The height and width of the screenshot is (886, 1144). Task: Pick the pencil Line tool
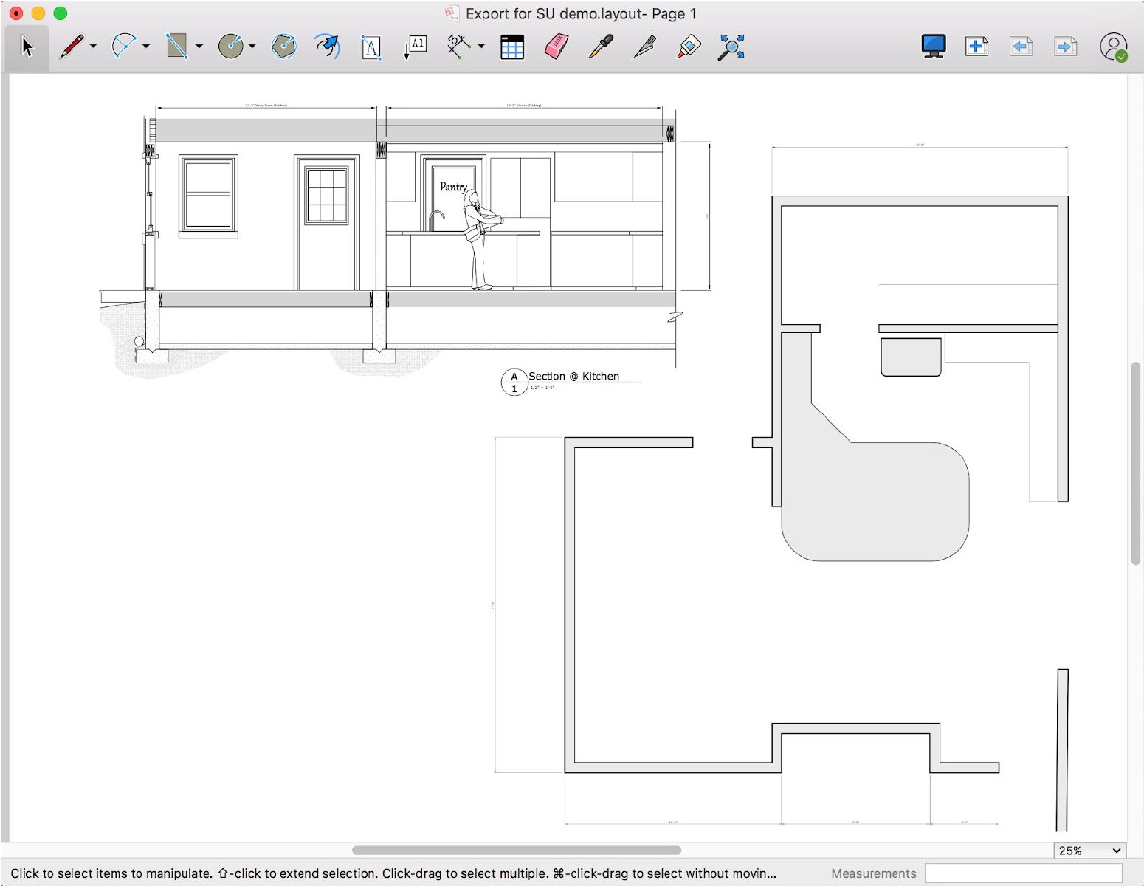click(71, 47)
